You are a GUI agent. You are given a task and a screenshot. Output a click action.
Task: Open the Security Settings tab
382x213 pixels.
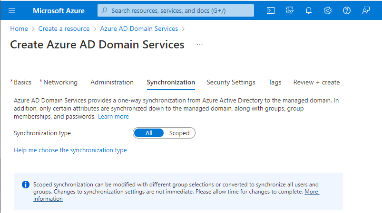(231, 83)
